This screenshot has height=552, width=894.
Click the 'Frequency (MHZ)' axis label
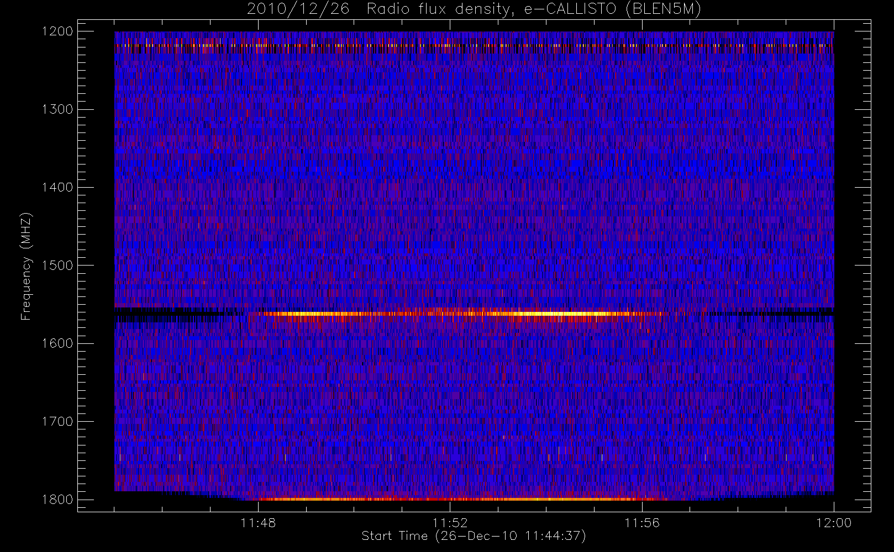(x=26, y=266)
